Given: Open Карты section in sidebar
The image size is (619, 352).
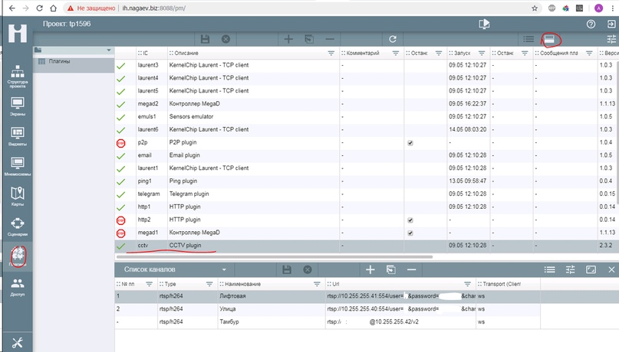Looking at the screenshot, I should [18, 197].
